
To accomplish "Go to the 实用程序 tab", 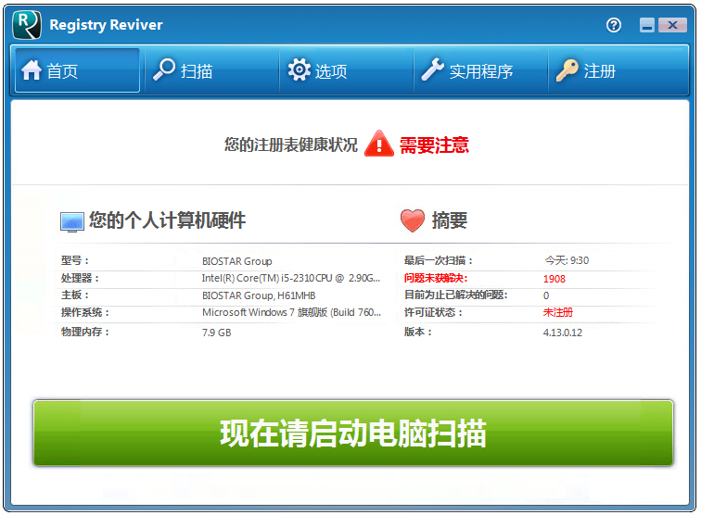I will point(481,70).
